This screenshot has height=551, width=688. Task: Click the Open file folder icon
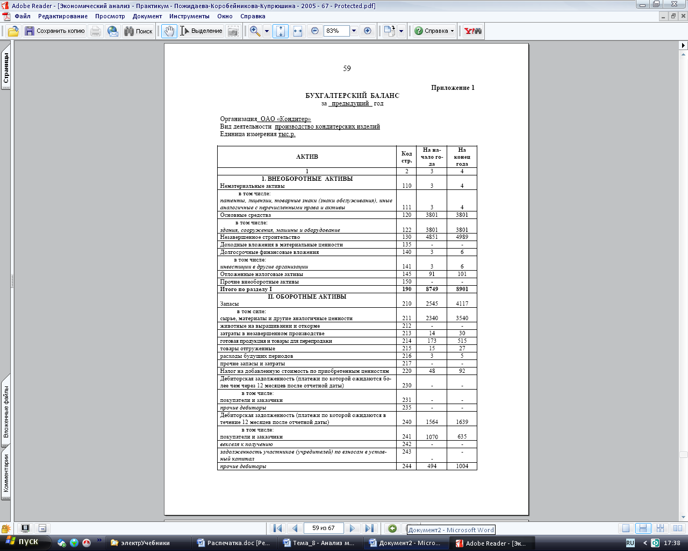(13, 31)
